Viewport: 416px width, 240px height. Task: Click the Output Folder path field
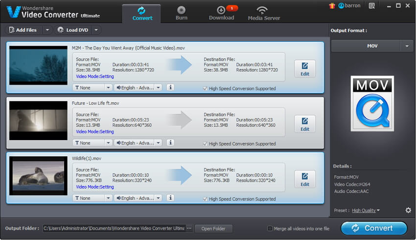point(115,228)
